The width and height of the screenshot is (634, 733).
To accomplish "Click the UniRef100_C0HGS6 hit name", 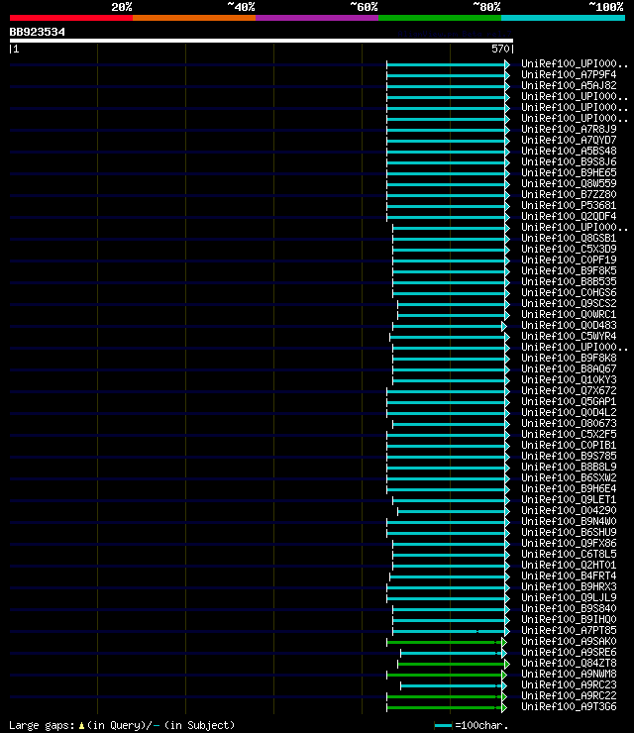I will tap(569, 293).
